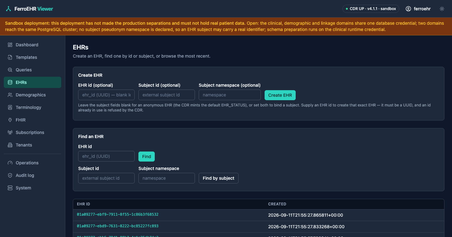Click the Operations gauge icon
Image resolution: width=452 pixels, height=237 pixels.
10,163
